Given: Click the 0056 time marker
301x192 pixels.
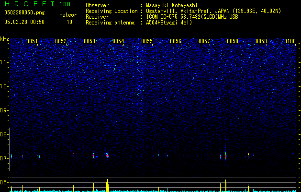Looking at the screenshot, I should click(176, 41).
